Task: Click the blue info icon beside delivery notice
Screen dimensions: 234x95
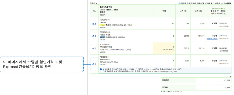Action: point(179,3)
